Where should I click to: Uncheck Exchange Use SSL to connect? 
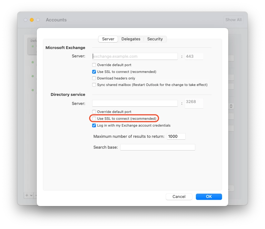coord(94,72)
